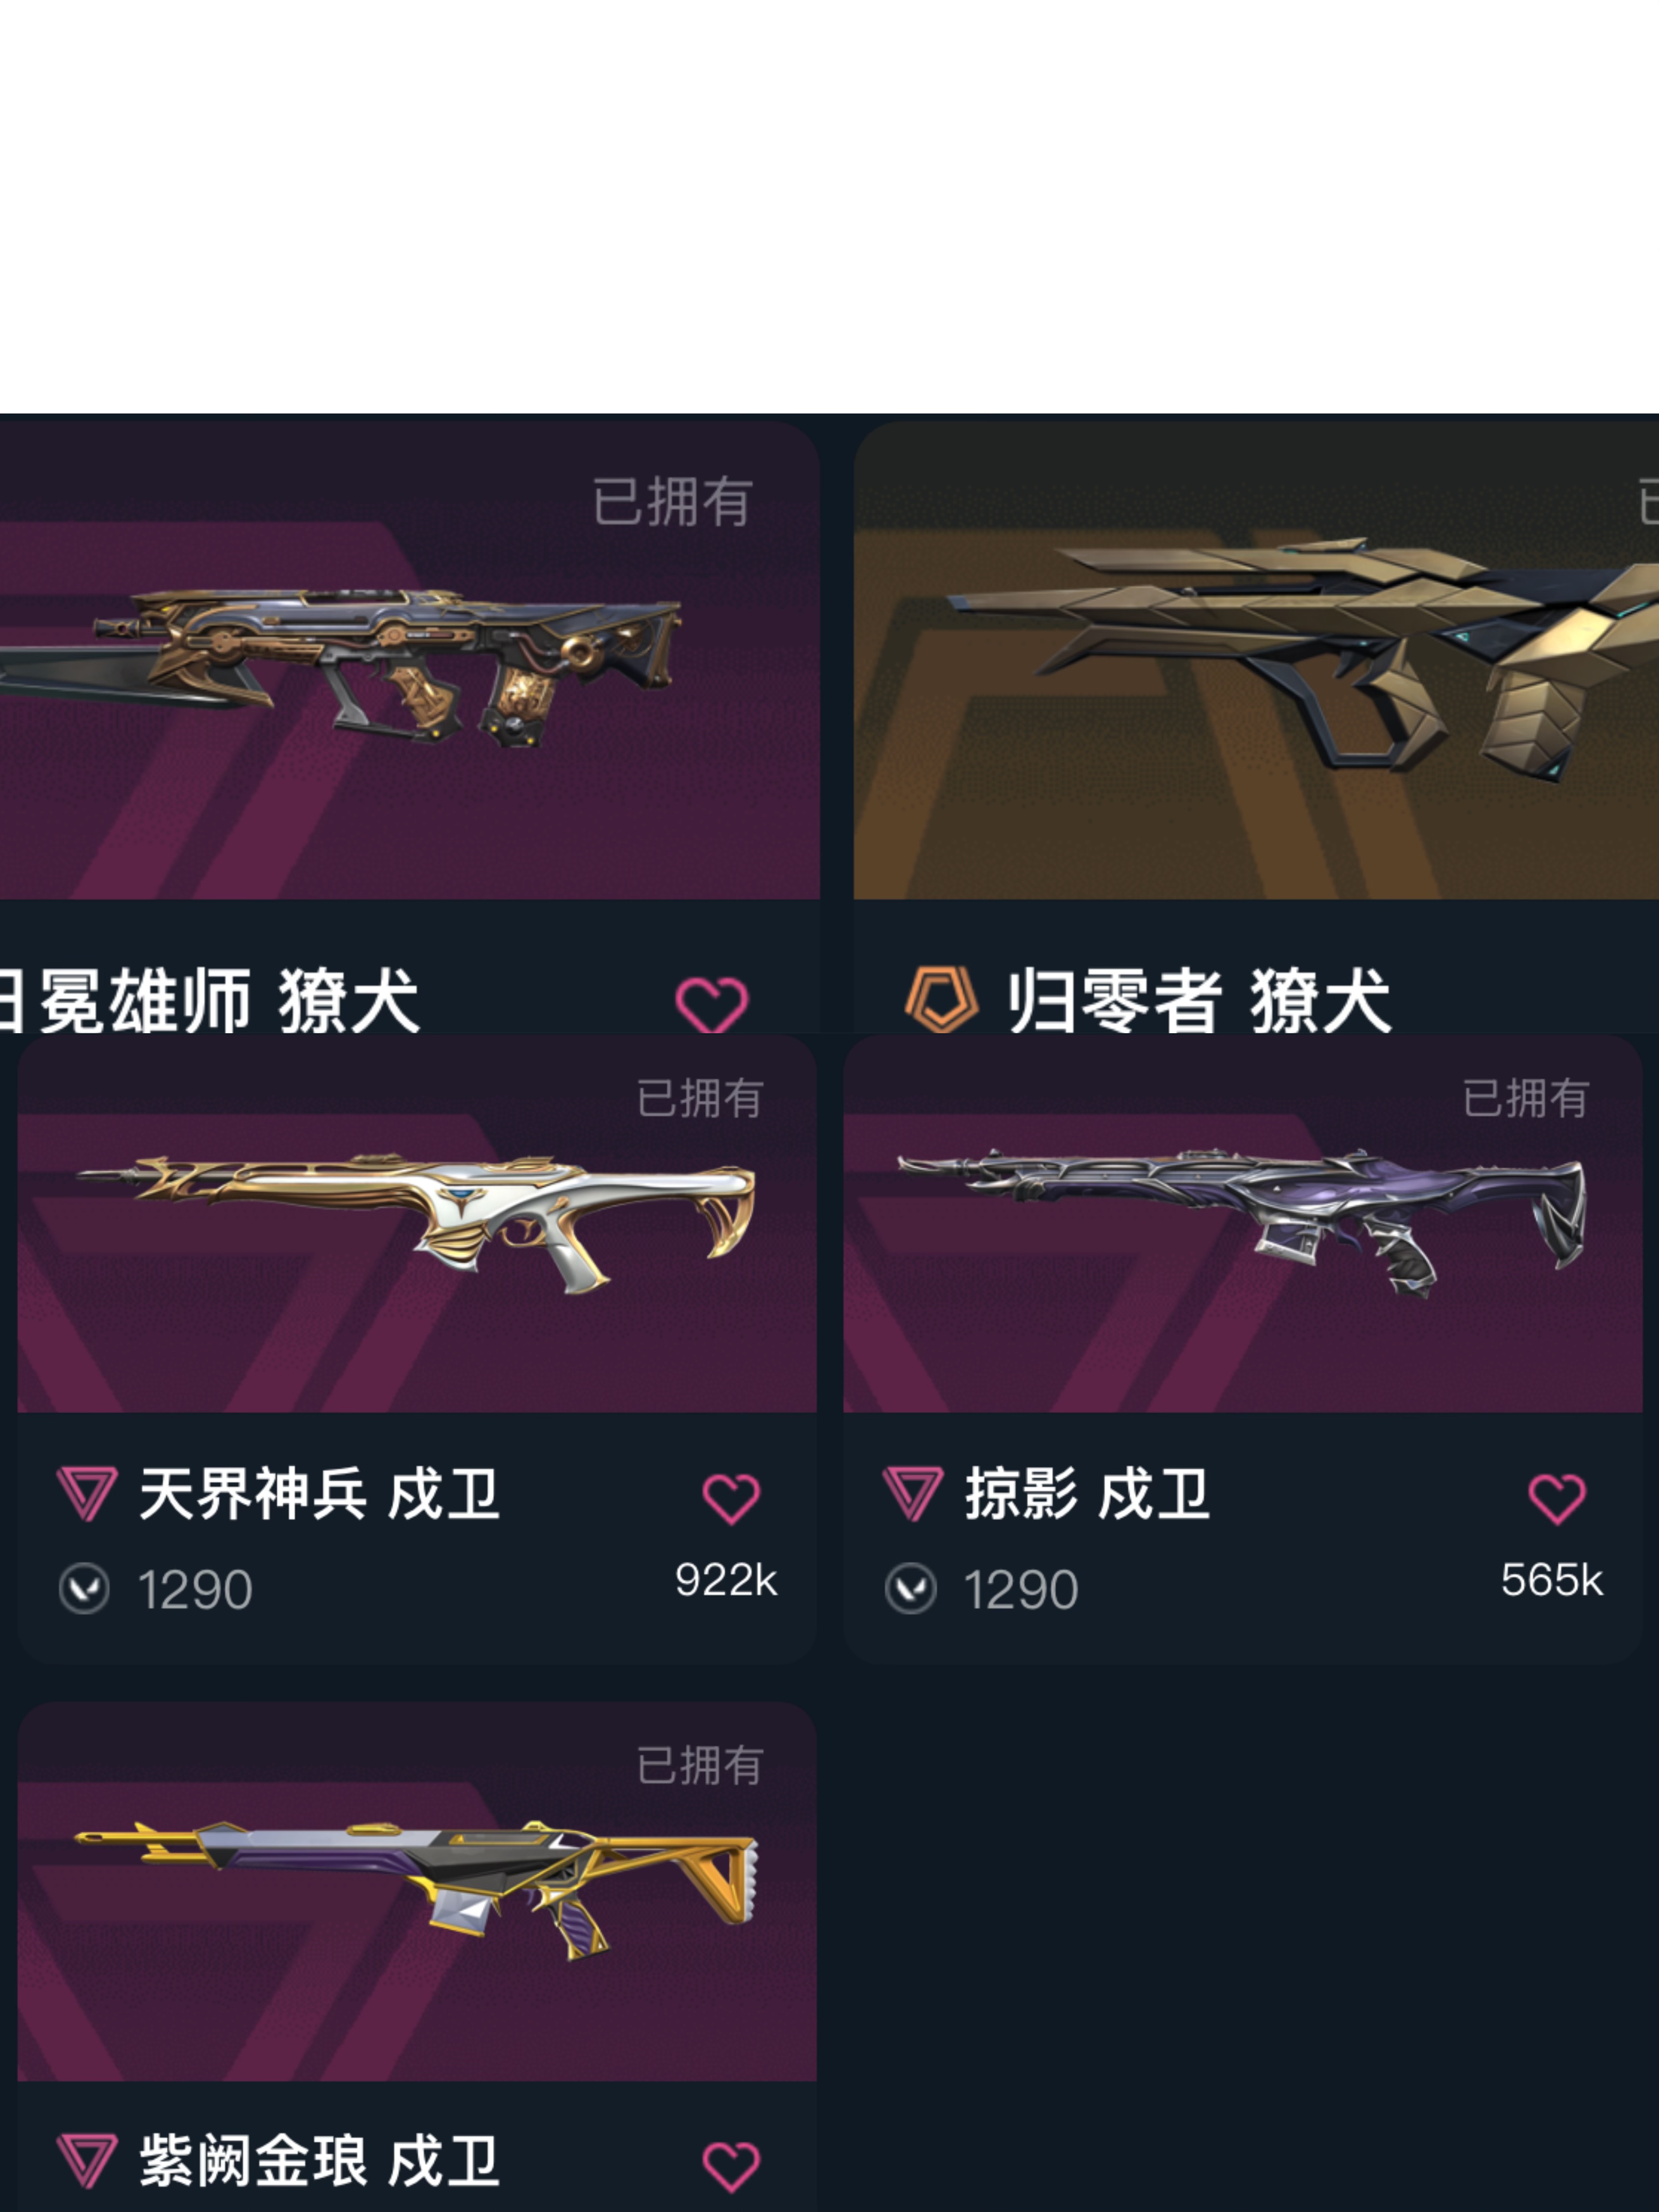Toggle heart for 掠影 戍卫

click(x=1557, y=1499)
